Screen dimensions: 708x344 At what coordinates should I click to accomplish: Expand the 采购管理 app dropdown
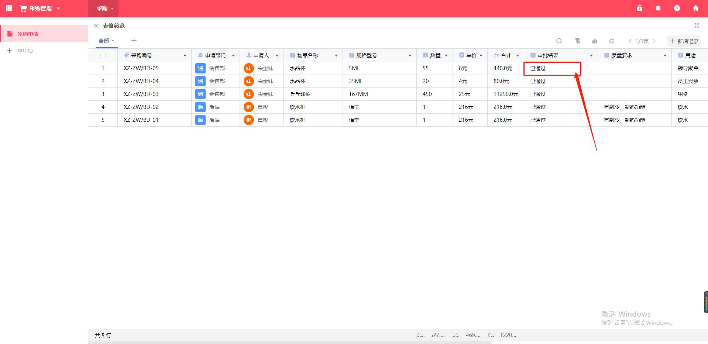pos(58,8)
